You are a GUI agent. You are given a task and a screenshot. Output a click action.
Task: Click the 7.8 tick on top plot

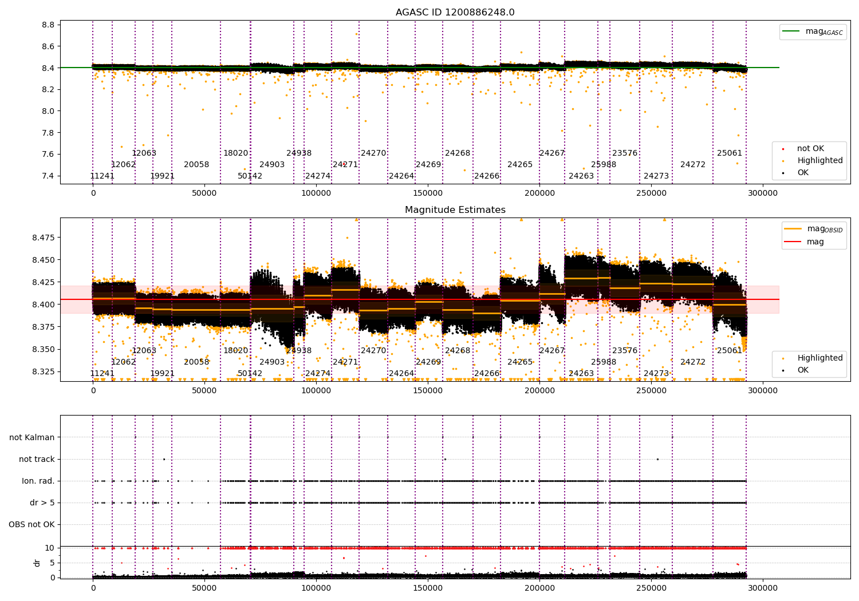[48, 133]
